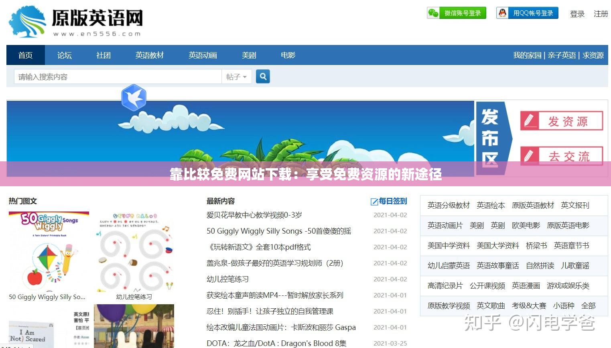Open 幼儿控笔练习 in the 最新内容 list
The width and height of the screenshot is (611, 348).
[228, 279]
